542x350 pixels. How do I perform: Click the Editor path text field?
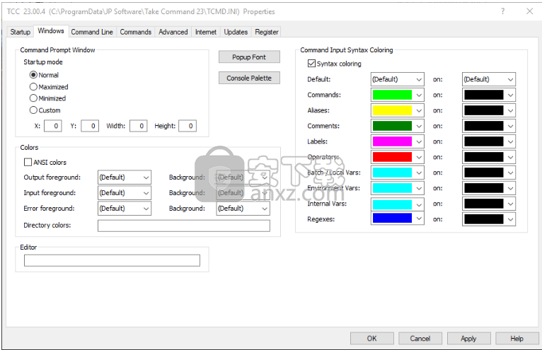pyautogui.click(x=112, y=260)
